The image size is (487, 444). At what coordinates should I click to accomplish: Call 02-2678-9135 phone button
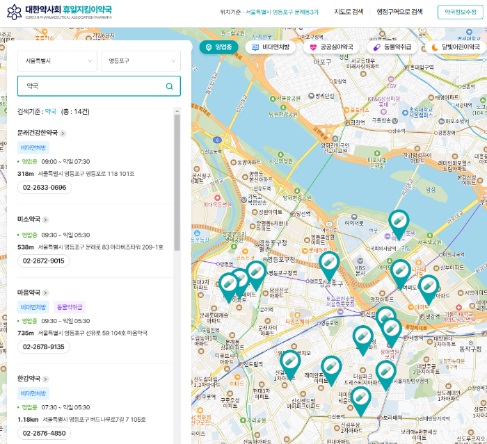(43, 347)
